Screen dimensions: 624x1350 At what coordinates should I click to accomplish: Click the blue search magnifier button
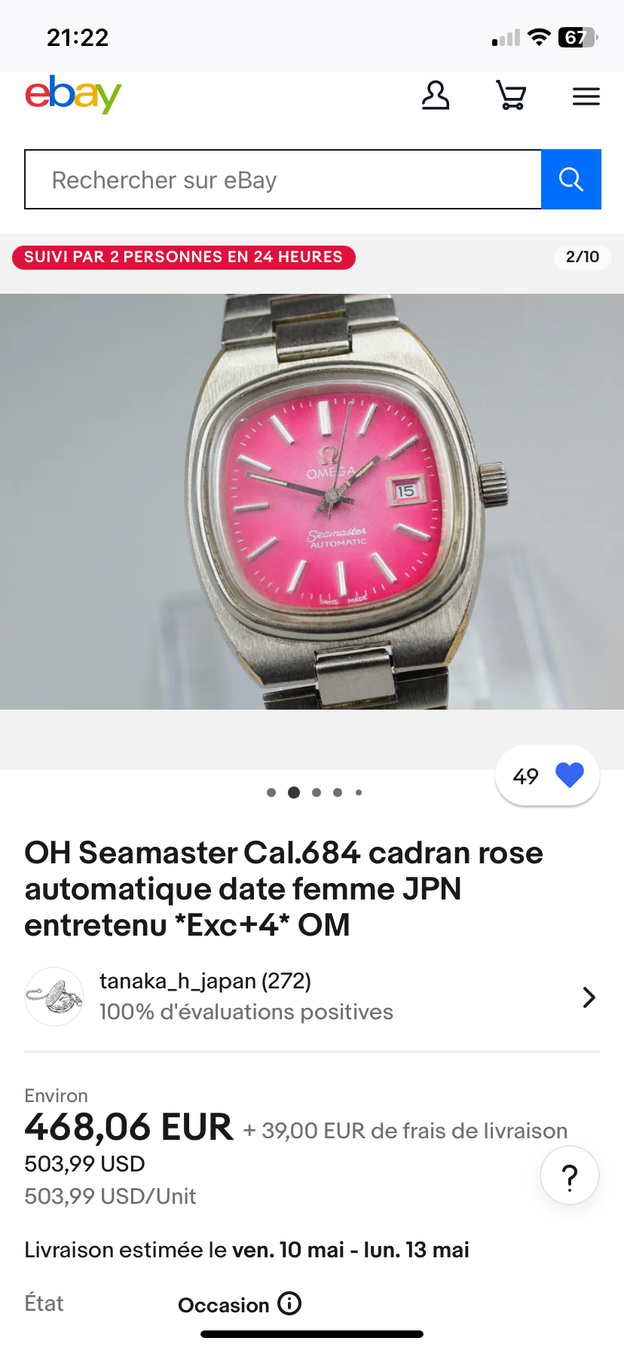[x=571, y=179]
